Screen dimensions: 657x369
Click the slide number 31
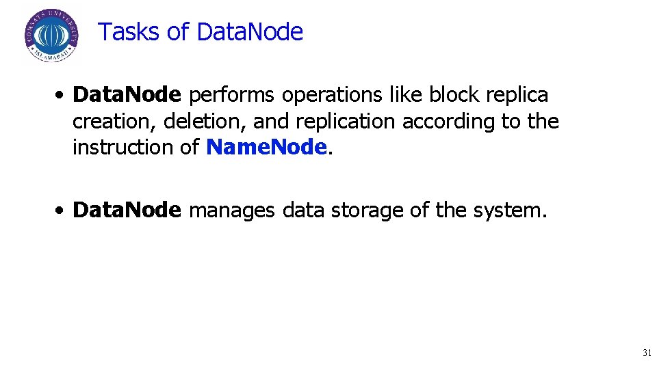tap(647, 353)
